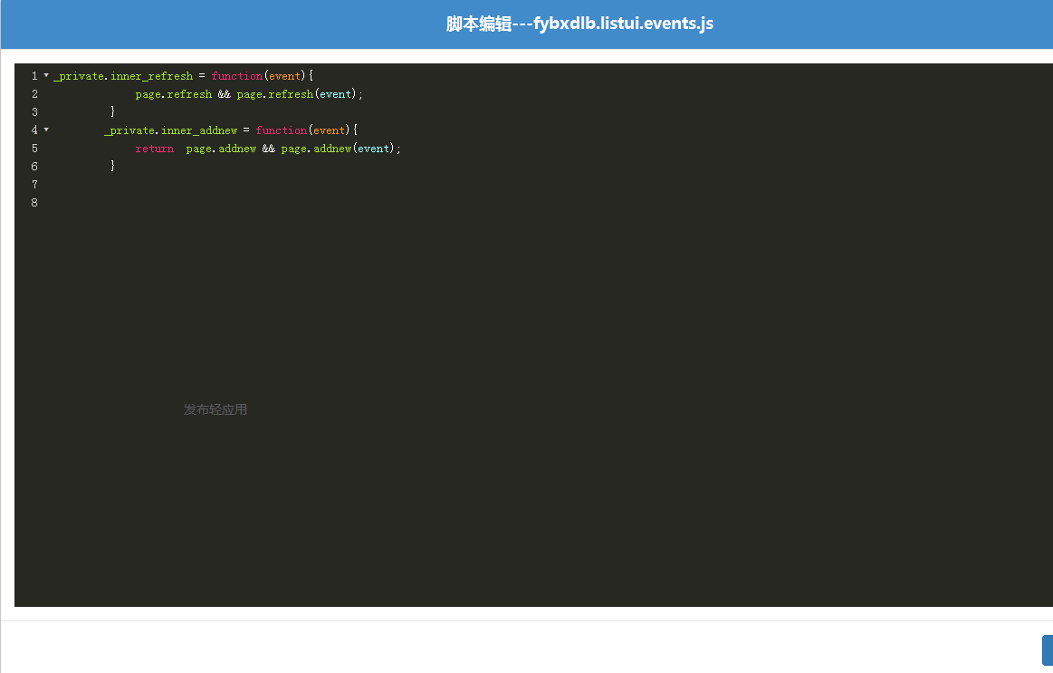Screen dimensions: 1053x673
Task: Click the 脚本编辑 fybxdlb.listui.events.js title
Action: pyautogui.click(x=579, y=24)
